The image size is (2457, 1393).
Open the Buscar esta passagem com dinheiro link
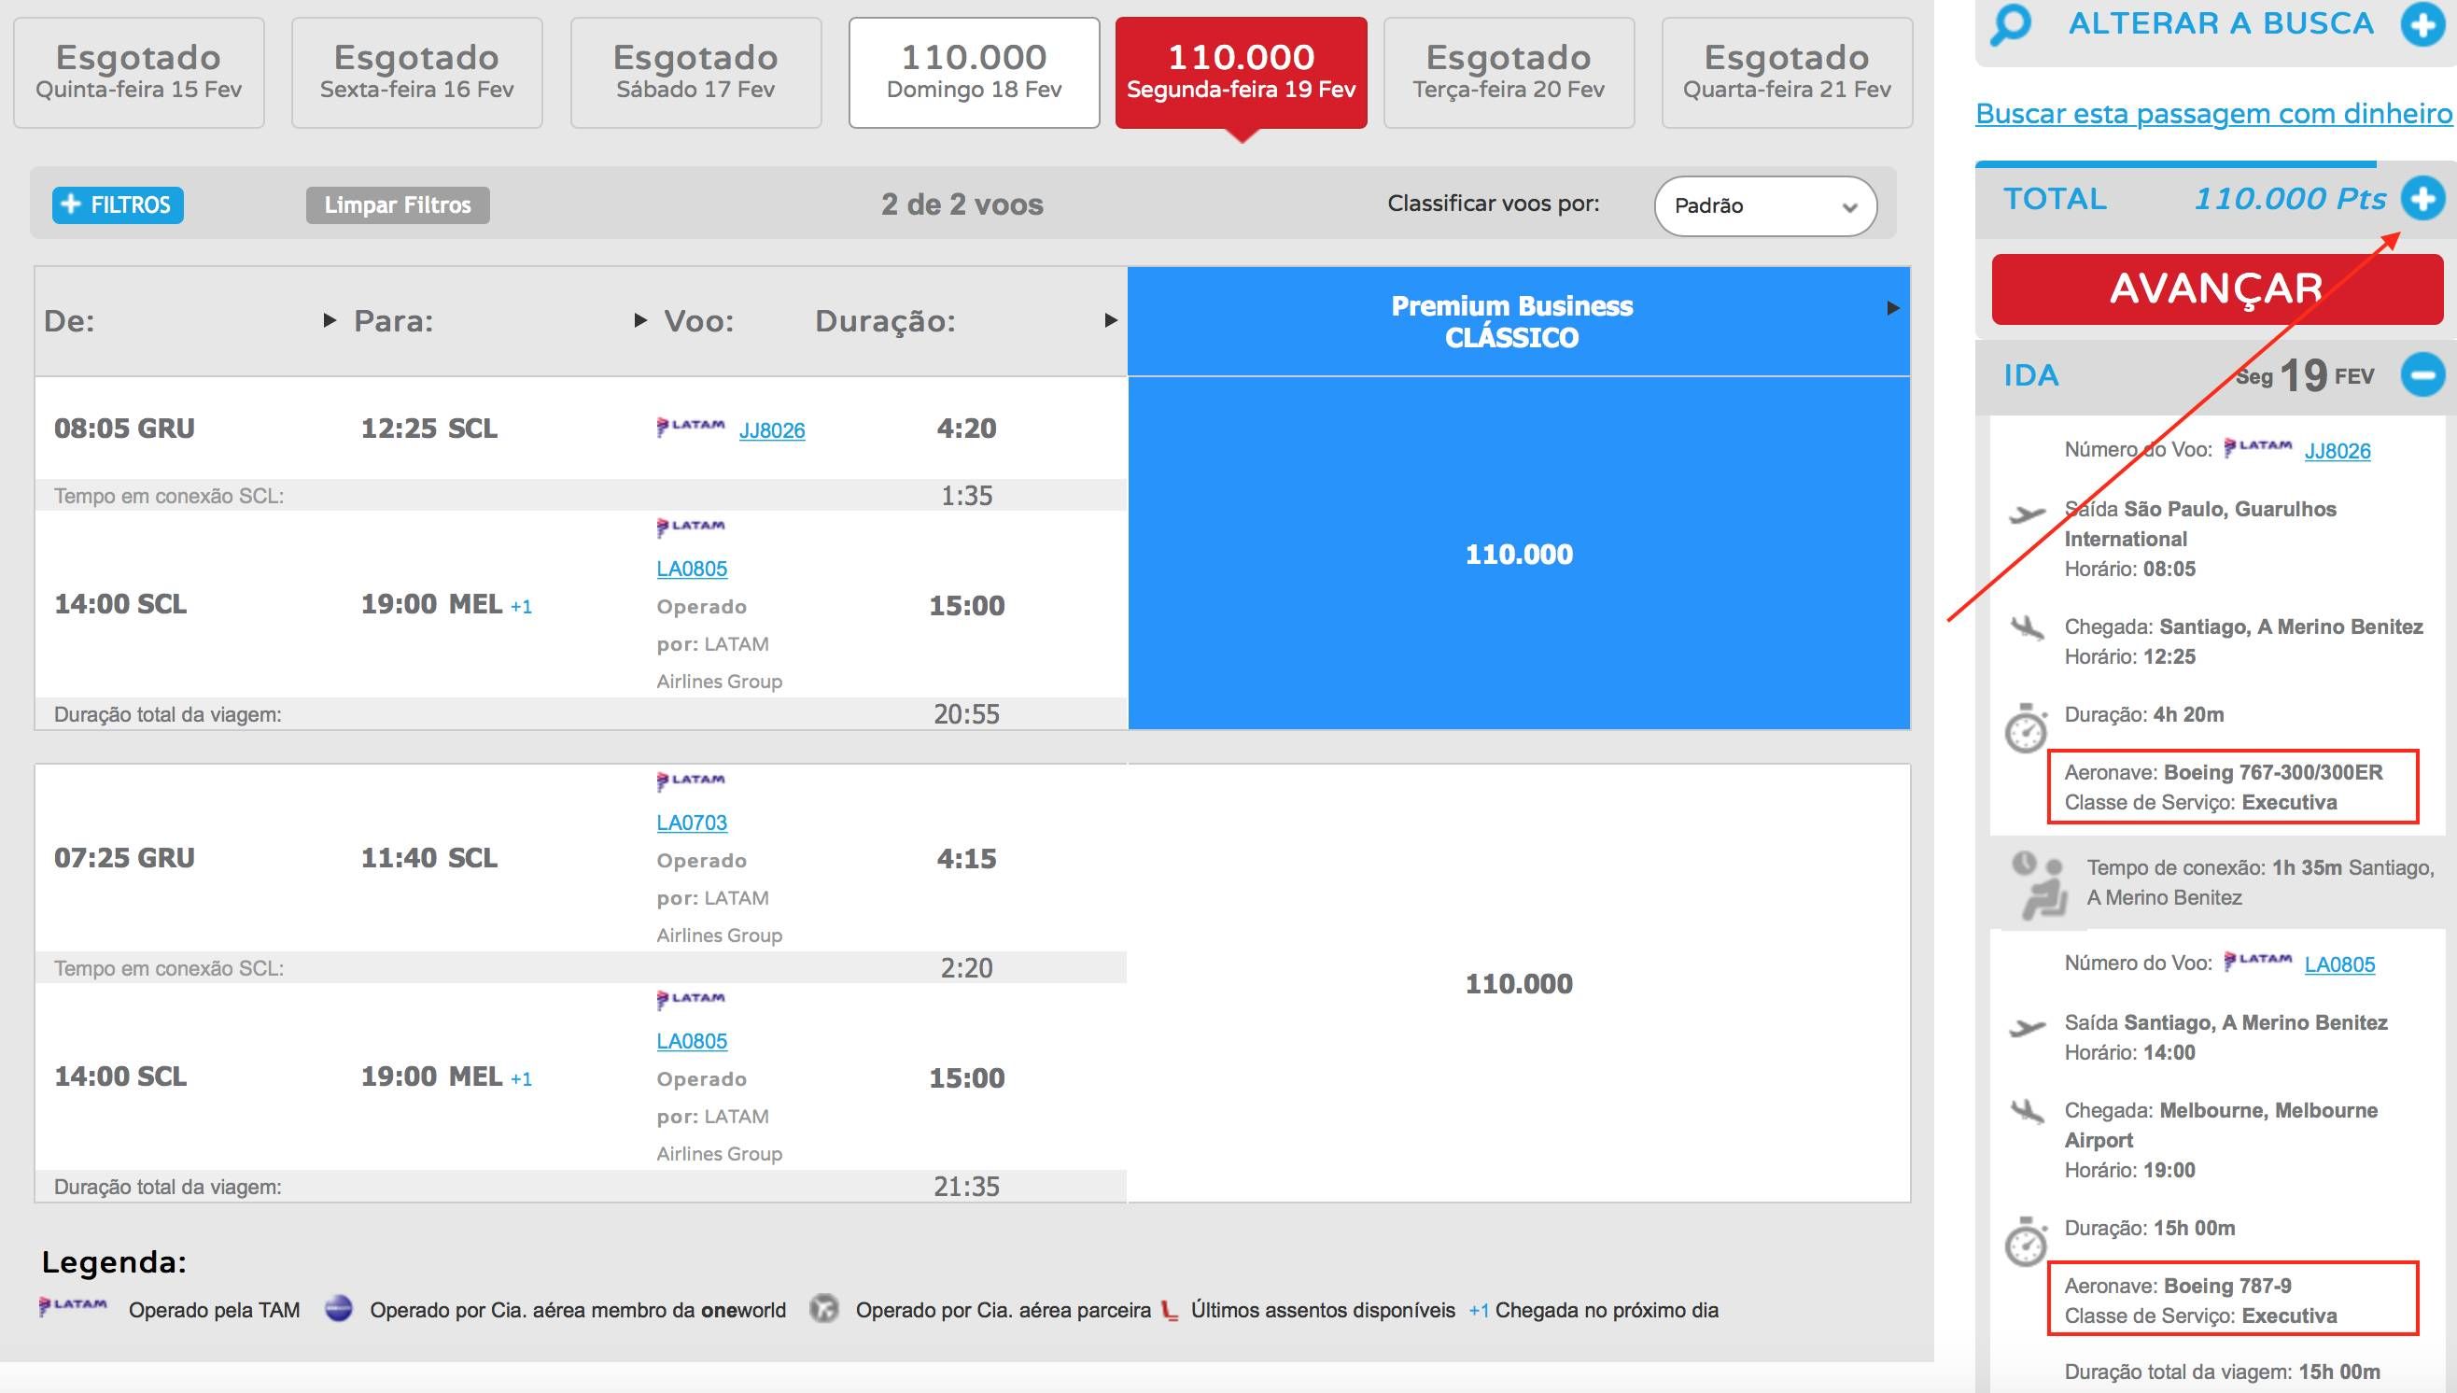pos(2213,114)
